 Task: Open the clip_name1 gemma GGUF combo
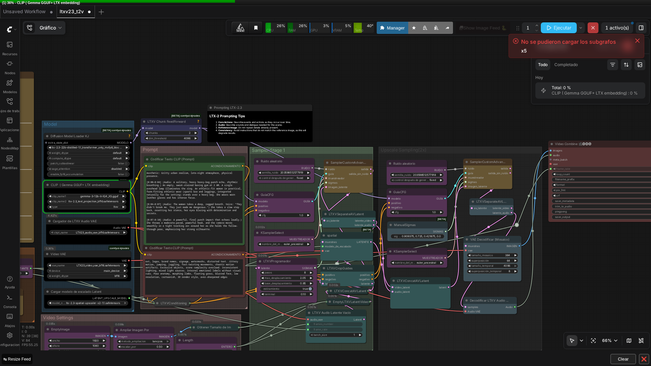(x=87, y=196)
